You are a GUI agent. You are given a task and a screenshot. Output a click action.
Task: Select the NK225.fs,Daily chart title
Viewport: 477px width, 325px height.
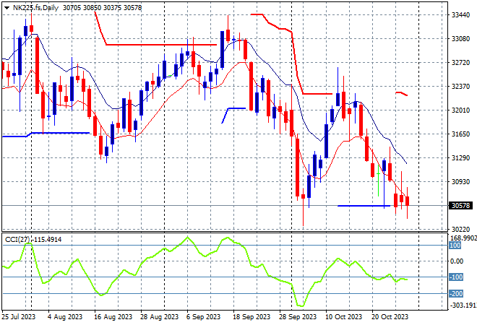[x=35, y=8]
